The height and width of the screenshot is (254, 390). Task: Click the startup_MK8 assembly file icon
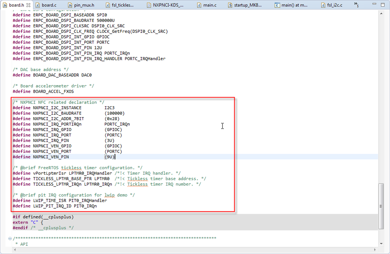(230, 5)
